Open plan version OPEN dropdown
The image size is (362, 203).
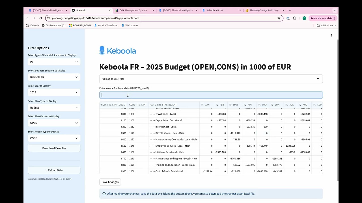point(54,123)
